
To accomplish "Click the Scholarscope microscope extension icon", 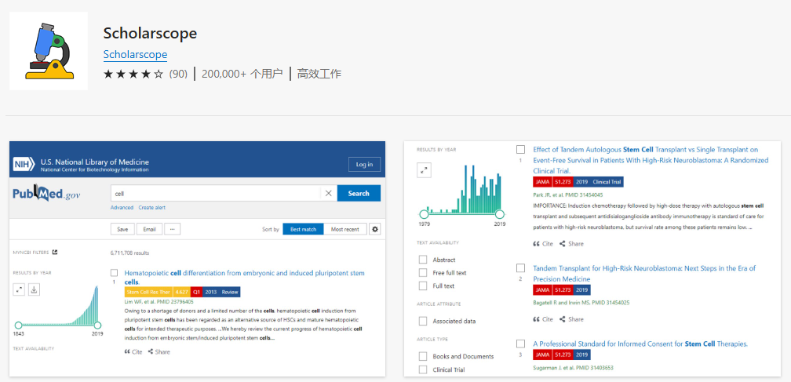I will click(49, 51).
